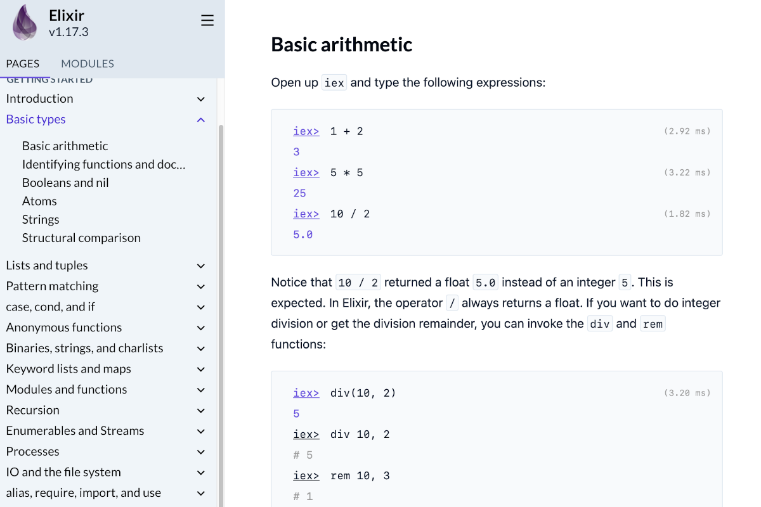Expand the Lists and tuples chevron
Screen dimensions: 761x507
point(201,266)
